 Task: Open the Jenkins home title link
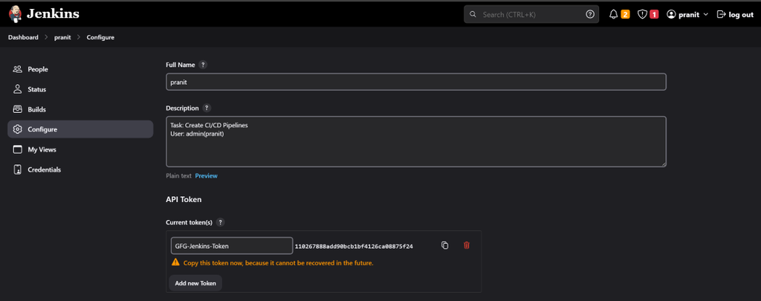pos(53,14)
